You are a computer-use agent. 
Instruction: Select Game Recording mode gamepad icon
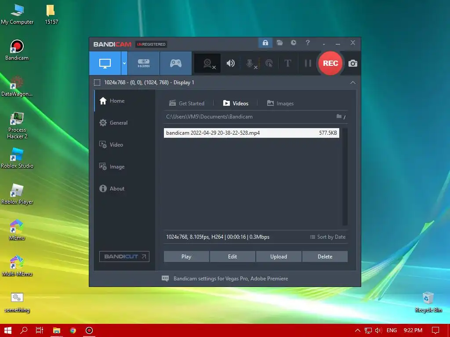(x=176, y=63)
